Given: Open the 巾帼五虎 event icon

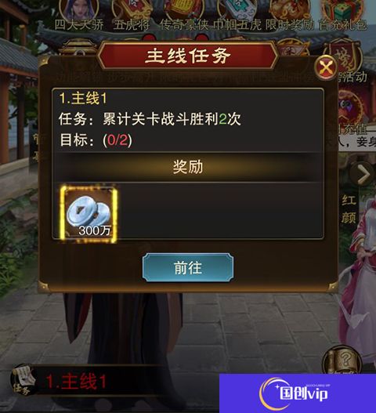Looking at the screenshot, I should point(237,14).
